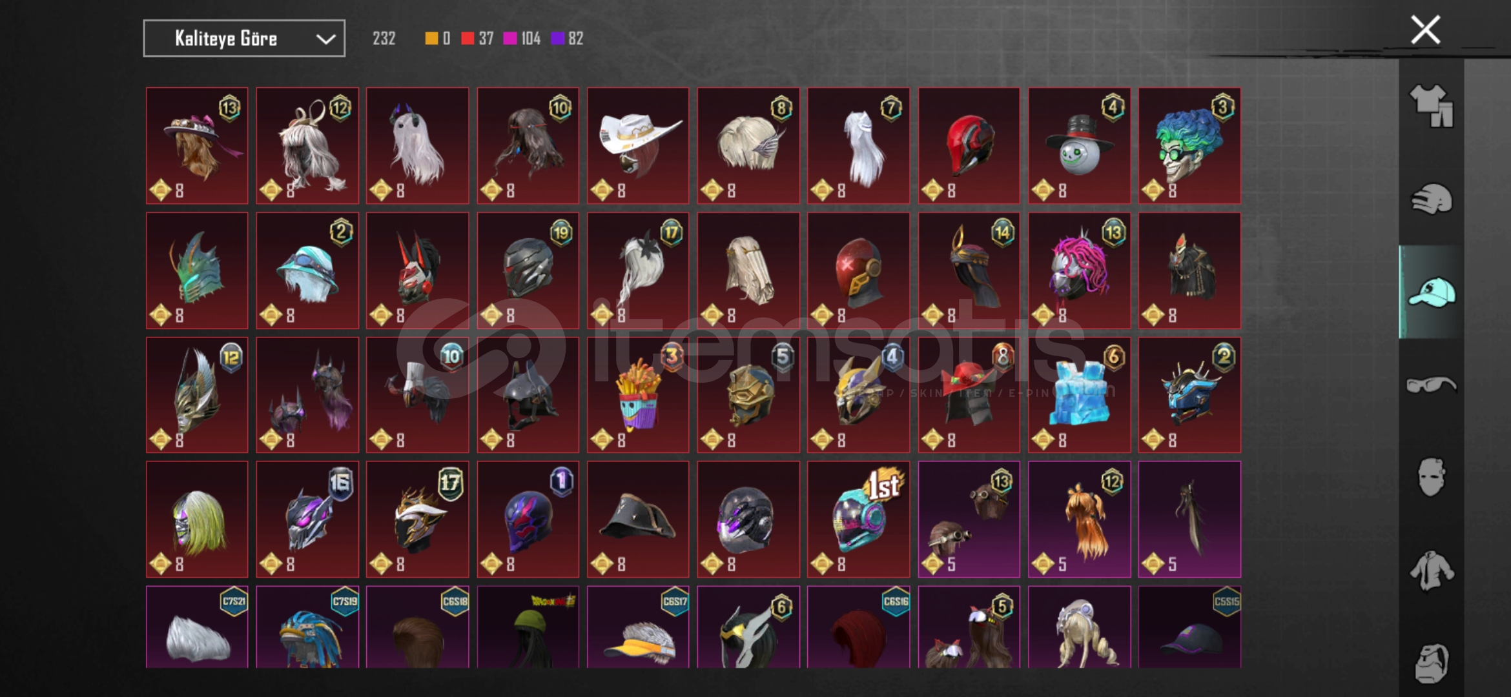Screen dimensions: 1511x697
Task: Select the ice block headgear item
Action: click(x=1079, y=395)
